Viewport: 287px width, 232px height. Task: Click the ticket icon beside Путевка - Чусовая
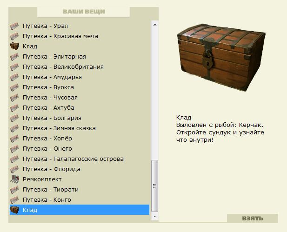[x=14, y=98]
